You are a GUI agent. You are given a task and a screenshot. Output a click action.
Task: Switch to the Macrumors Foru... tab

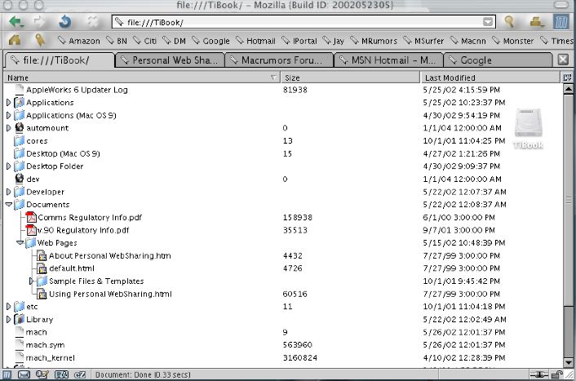click(x=279, y=60)
